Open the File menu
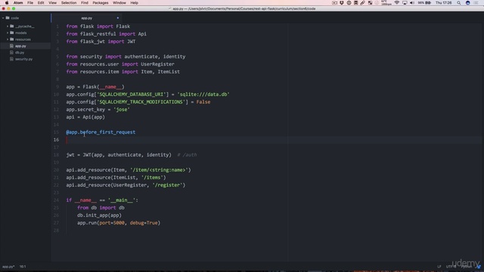 (30, 3)
